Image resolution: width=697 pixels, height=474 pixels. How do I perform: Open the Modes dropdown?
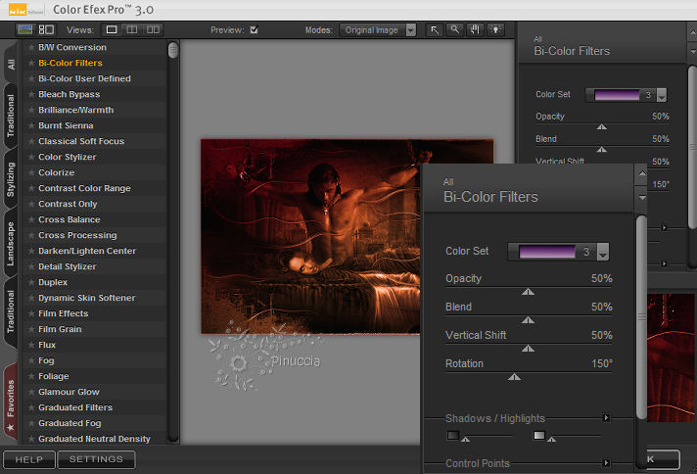coord(379,29)
